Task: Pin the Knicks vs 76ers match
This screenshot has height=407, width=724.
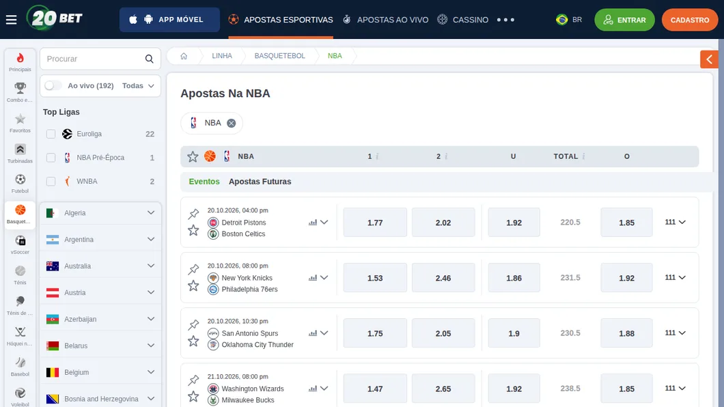Action: coord(193,269)
